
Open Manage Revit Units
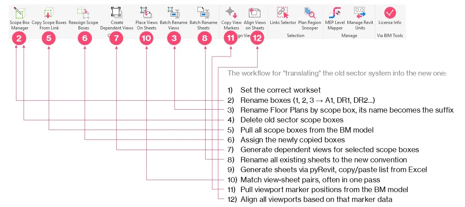click(360, 19)
